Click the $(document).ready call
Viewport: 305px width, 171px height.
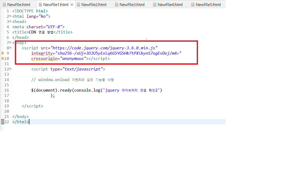pos(96,90)
